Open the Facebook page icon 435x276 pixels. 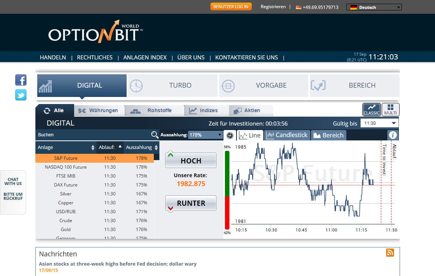21,80
